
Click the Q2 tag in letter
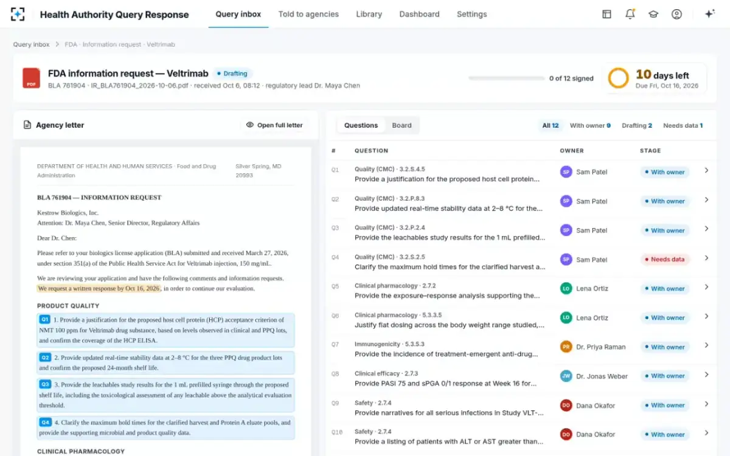(x=45, y=358)
